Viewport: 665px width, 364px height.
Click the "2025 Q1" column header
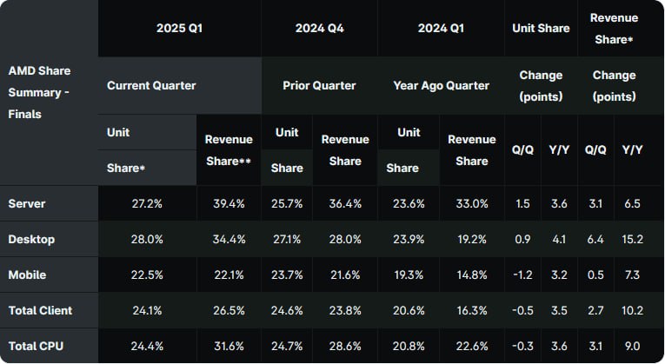point(180,28)
